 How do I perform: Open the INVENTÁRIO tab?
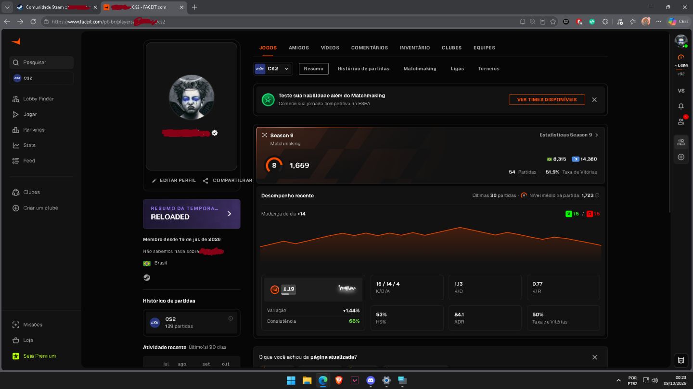coord(415,48)
